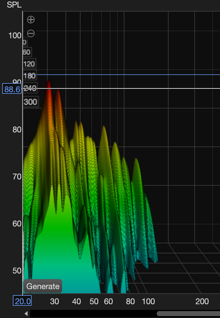Click the zoom in magnifier icon
The width and height of the screenshot is (220, 318).
pos(31,20)
